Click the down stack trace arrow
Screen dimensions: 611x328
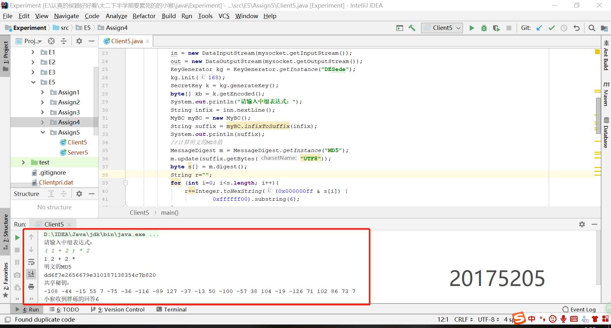[x=31, y=249]
